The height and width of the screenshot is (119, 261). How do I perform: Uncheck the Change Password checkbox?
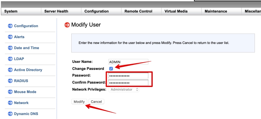tap(111, 69)
